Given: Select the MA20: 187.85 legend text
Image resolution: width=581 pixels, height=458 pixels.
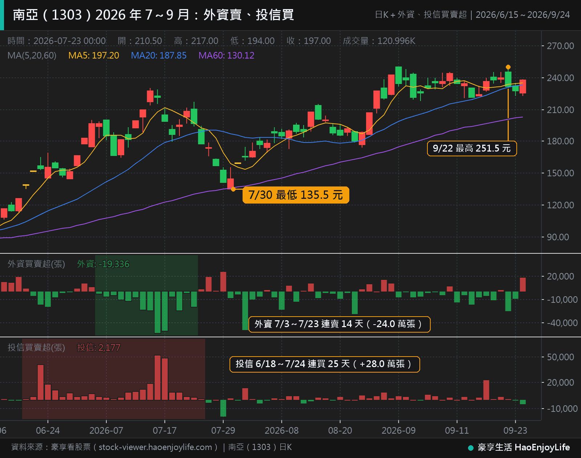Looking at the screenshot, I should click(159, 56).
